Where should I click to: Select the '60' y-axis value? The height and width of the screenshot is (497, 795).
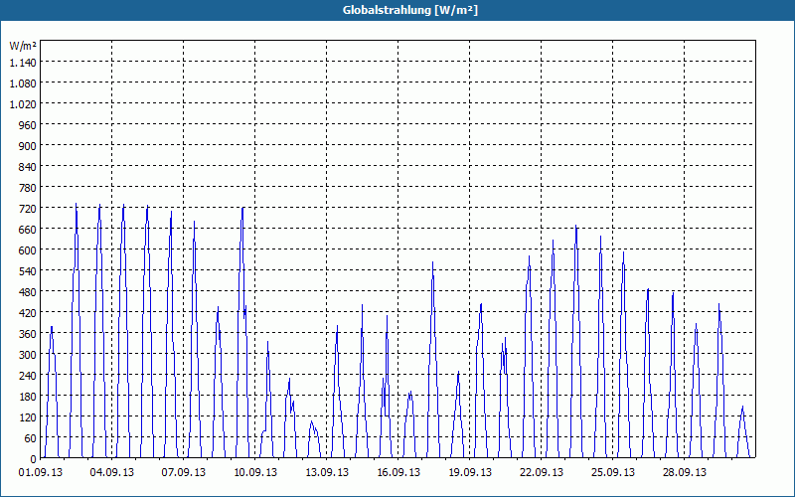point(31,438)
